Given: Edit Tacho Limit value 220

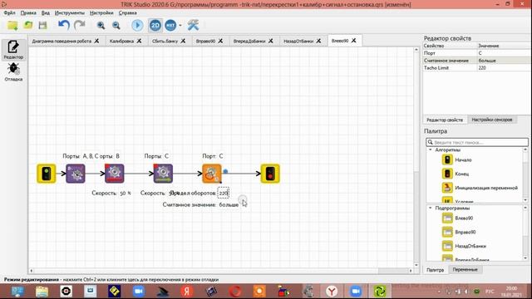Looking at the screenshot, I should pos(505,68).
